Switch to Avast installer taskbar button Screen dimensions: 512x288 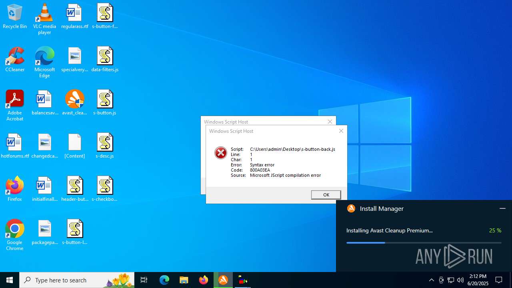(x=223, y=280)
